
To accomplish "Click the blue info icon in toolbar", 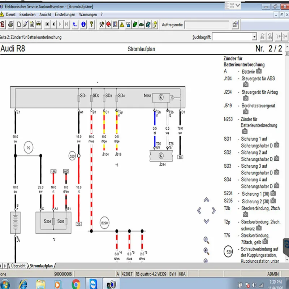I will click(83, 25).
